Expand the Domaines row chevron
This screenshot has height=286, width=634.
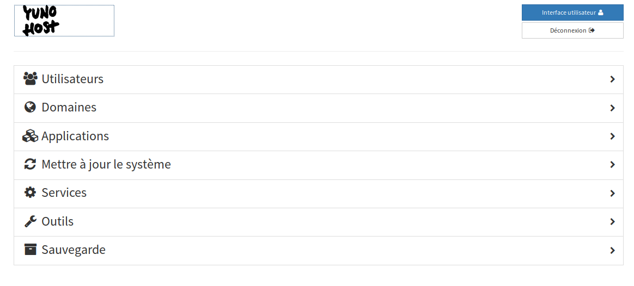tap(613, 108)
